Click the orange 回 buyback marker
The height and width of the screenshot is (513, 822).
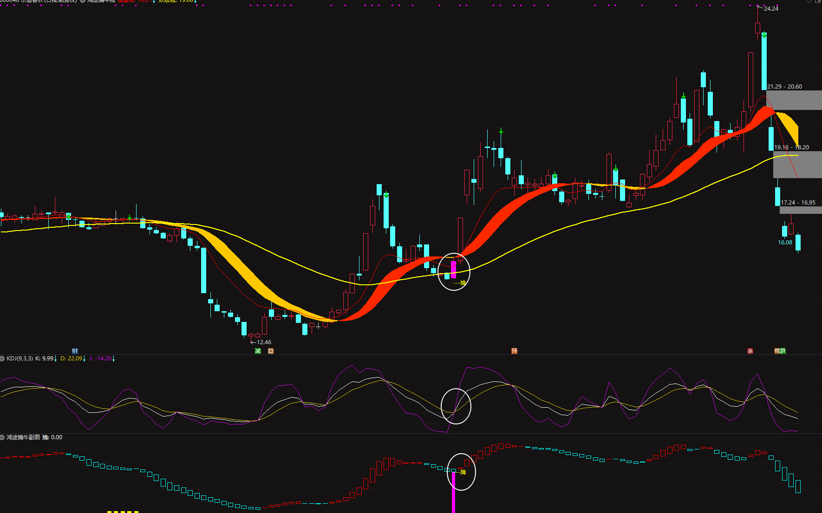pyautogui.click(x=271, y=351)
